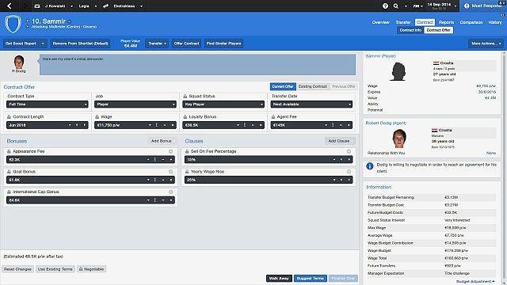Open the search magnifier icon

click(x=396, y=6)
